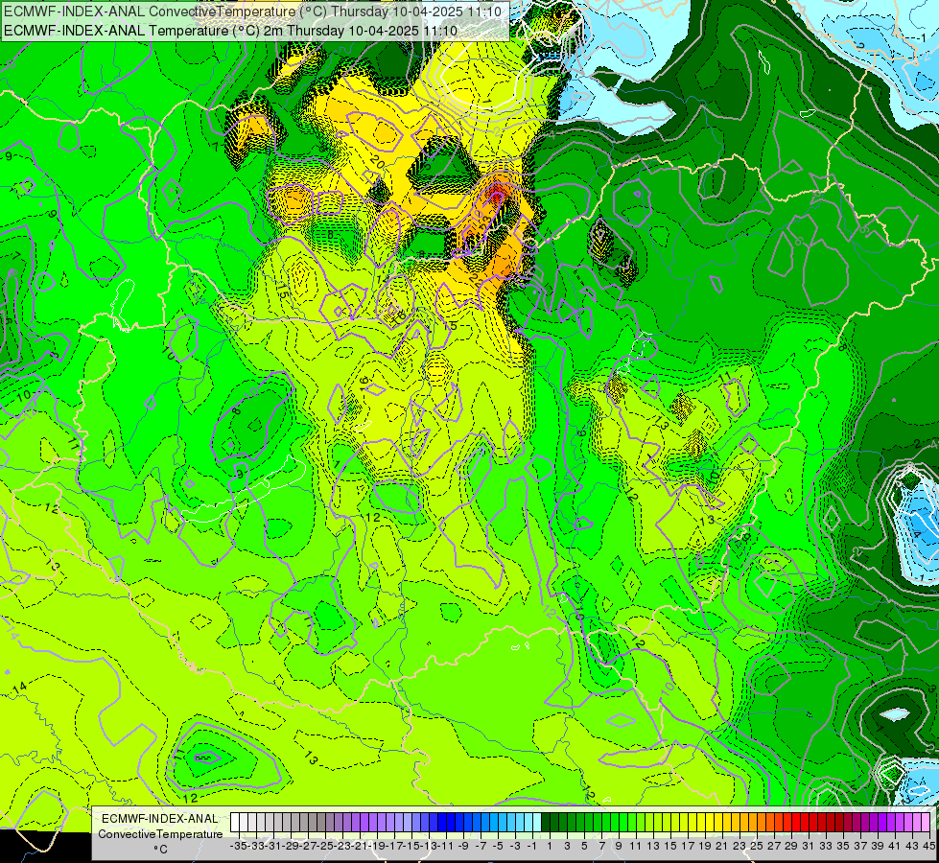Click the '25' value on the legend scale

pyautogui.click(x=757, y=846)
